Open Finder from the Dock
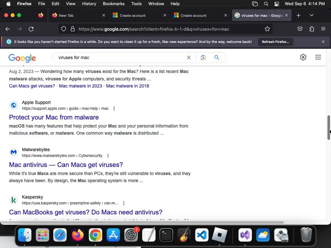Image resolution: width=331 pixels, height=248 pixels. (25, 235)
